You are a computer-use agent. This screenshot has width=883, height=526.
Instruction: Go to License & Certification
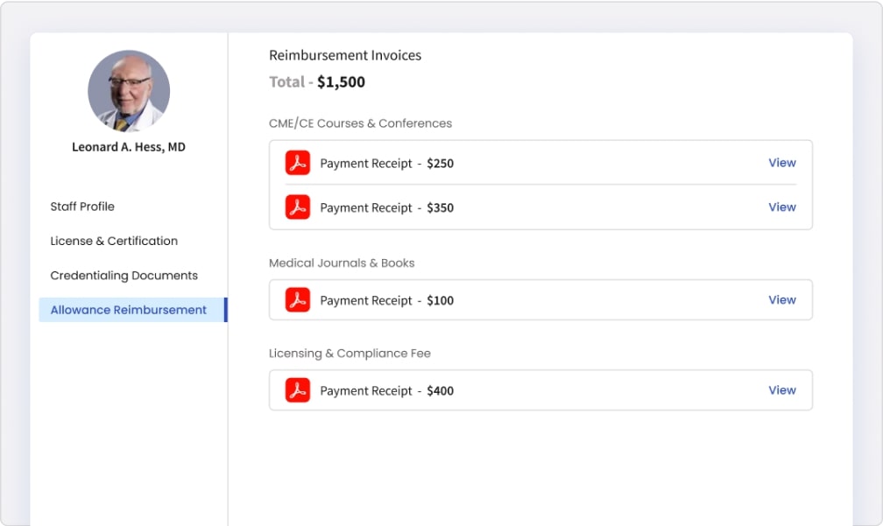point(114,241)
